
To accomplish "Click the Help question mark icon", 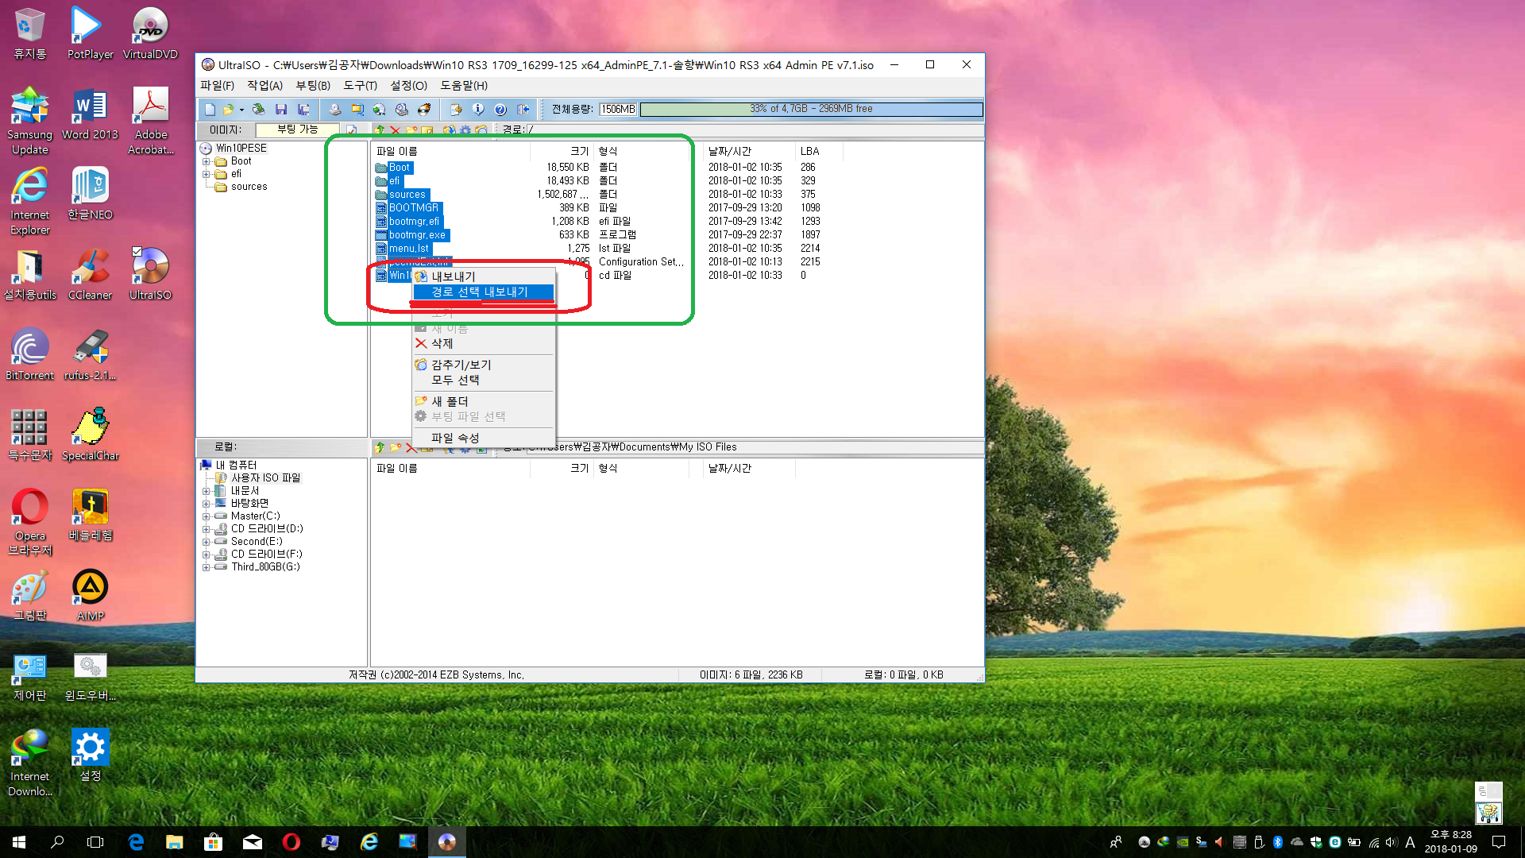I will pos(500,110).
